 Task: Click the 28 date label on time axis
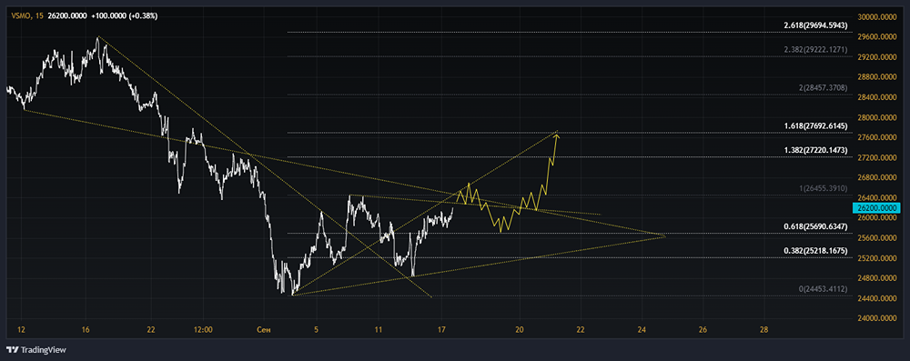coord(763,330)
